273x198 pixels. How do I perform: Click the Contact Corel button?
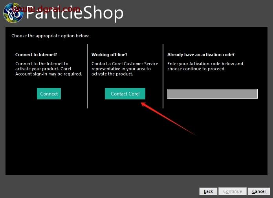pos(125,93)
